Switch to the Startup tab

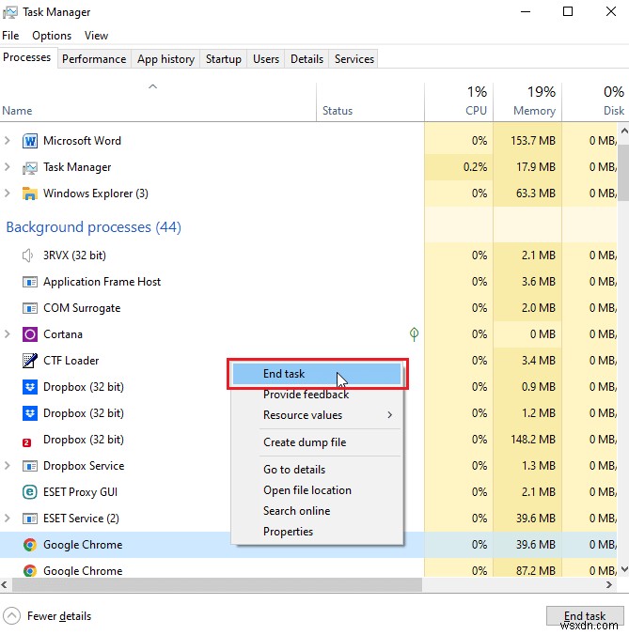point(224,59)
